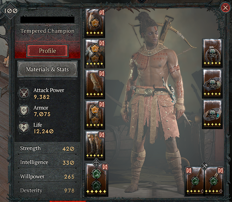Open Materials & Stats panel
This screenshot has width=232, height=202.
click(47, 69)
